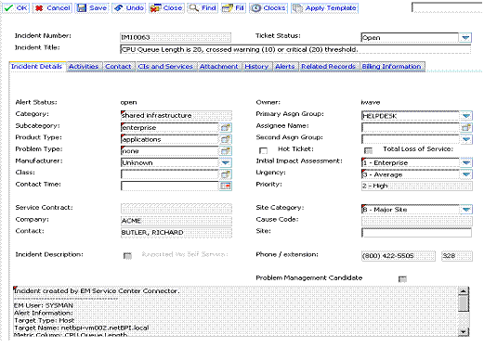The image size is (484, 347).
Task: Expand the Urgency dropdown arrow
Action: (466, 174)
